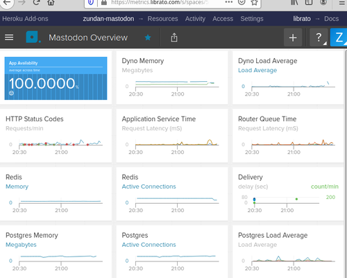Click the Mastodon Overview space title
The height and width of the screenshot is (278, 347).
click(88, 37)
